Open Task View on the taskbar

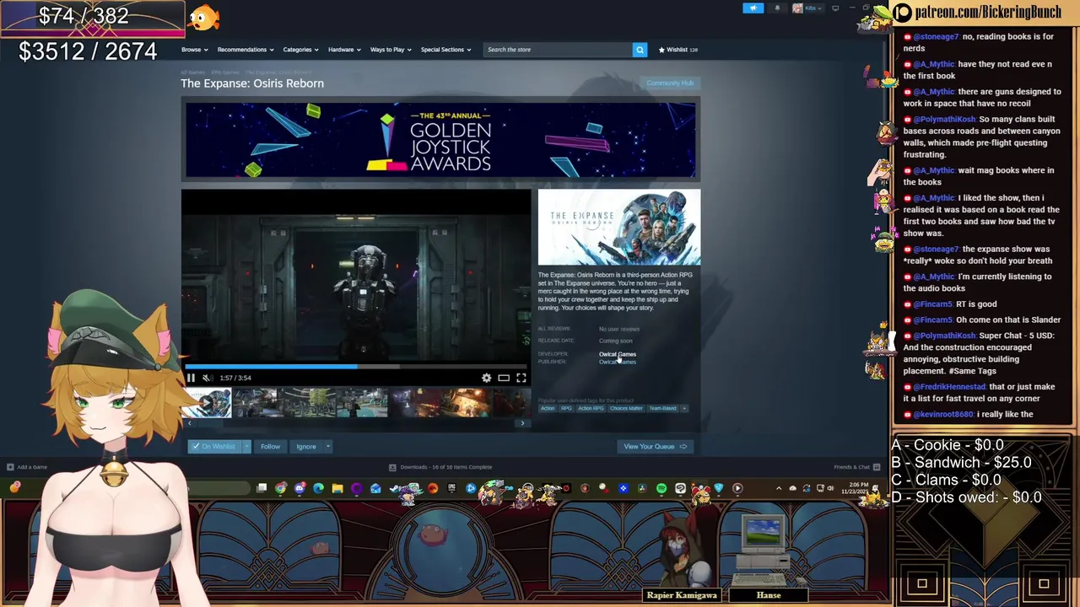262,488
